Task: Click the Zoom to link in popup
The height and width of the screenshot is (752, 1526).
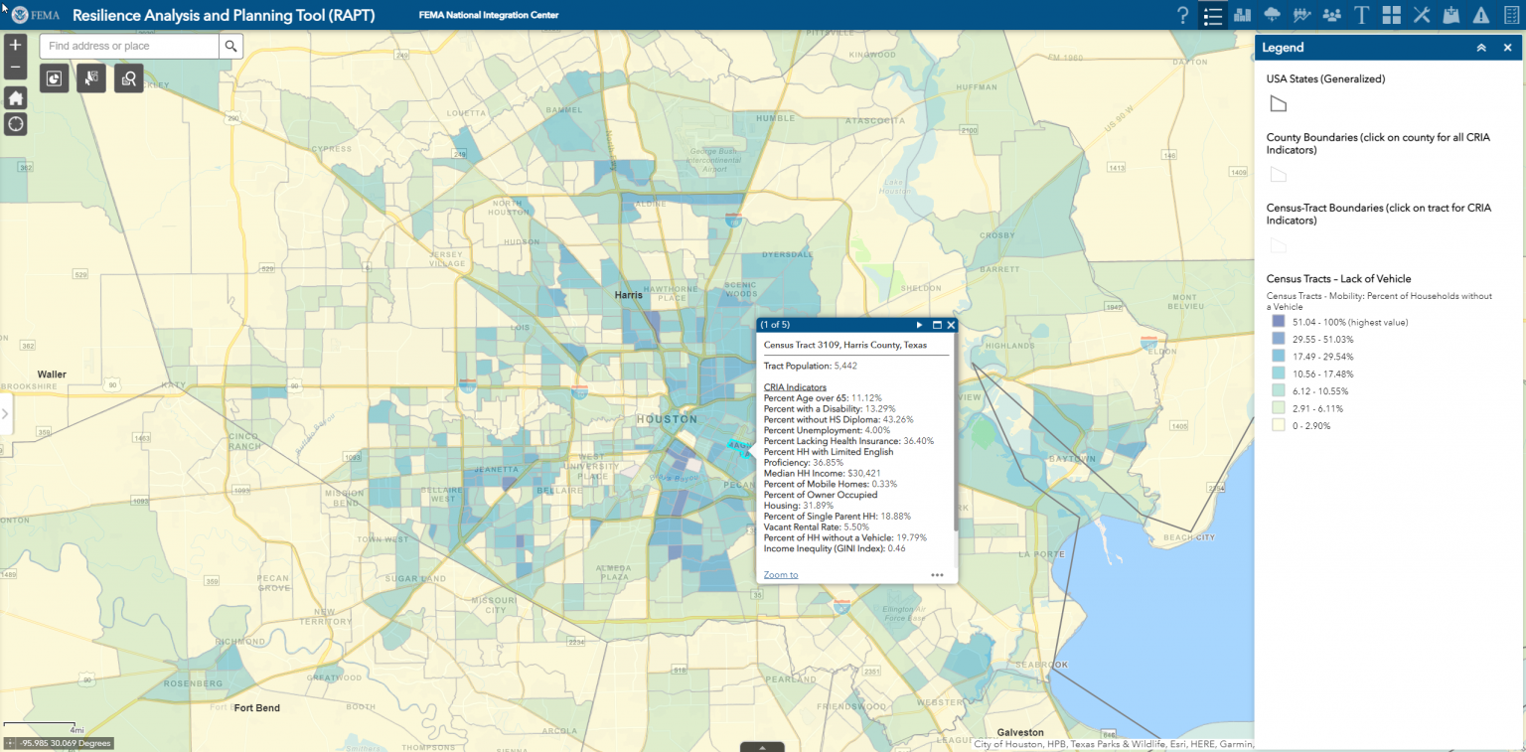Action: (780, 574)
